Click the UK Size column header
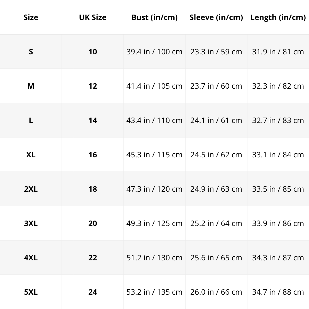Screen dimensions: 309x309 pos(93,17)
